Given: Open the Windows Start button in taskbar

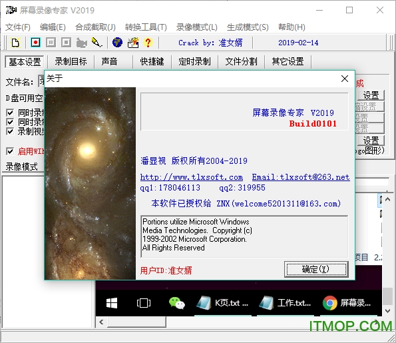Looking at the screenshot, I should [x=112, y=303].
